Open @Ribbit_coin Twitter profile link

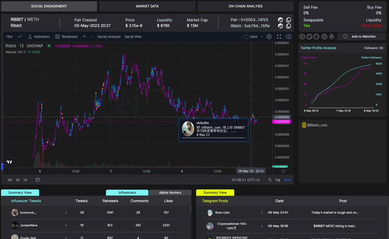tap(317, 125)
